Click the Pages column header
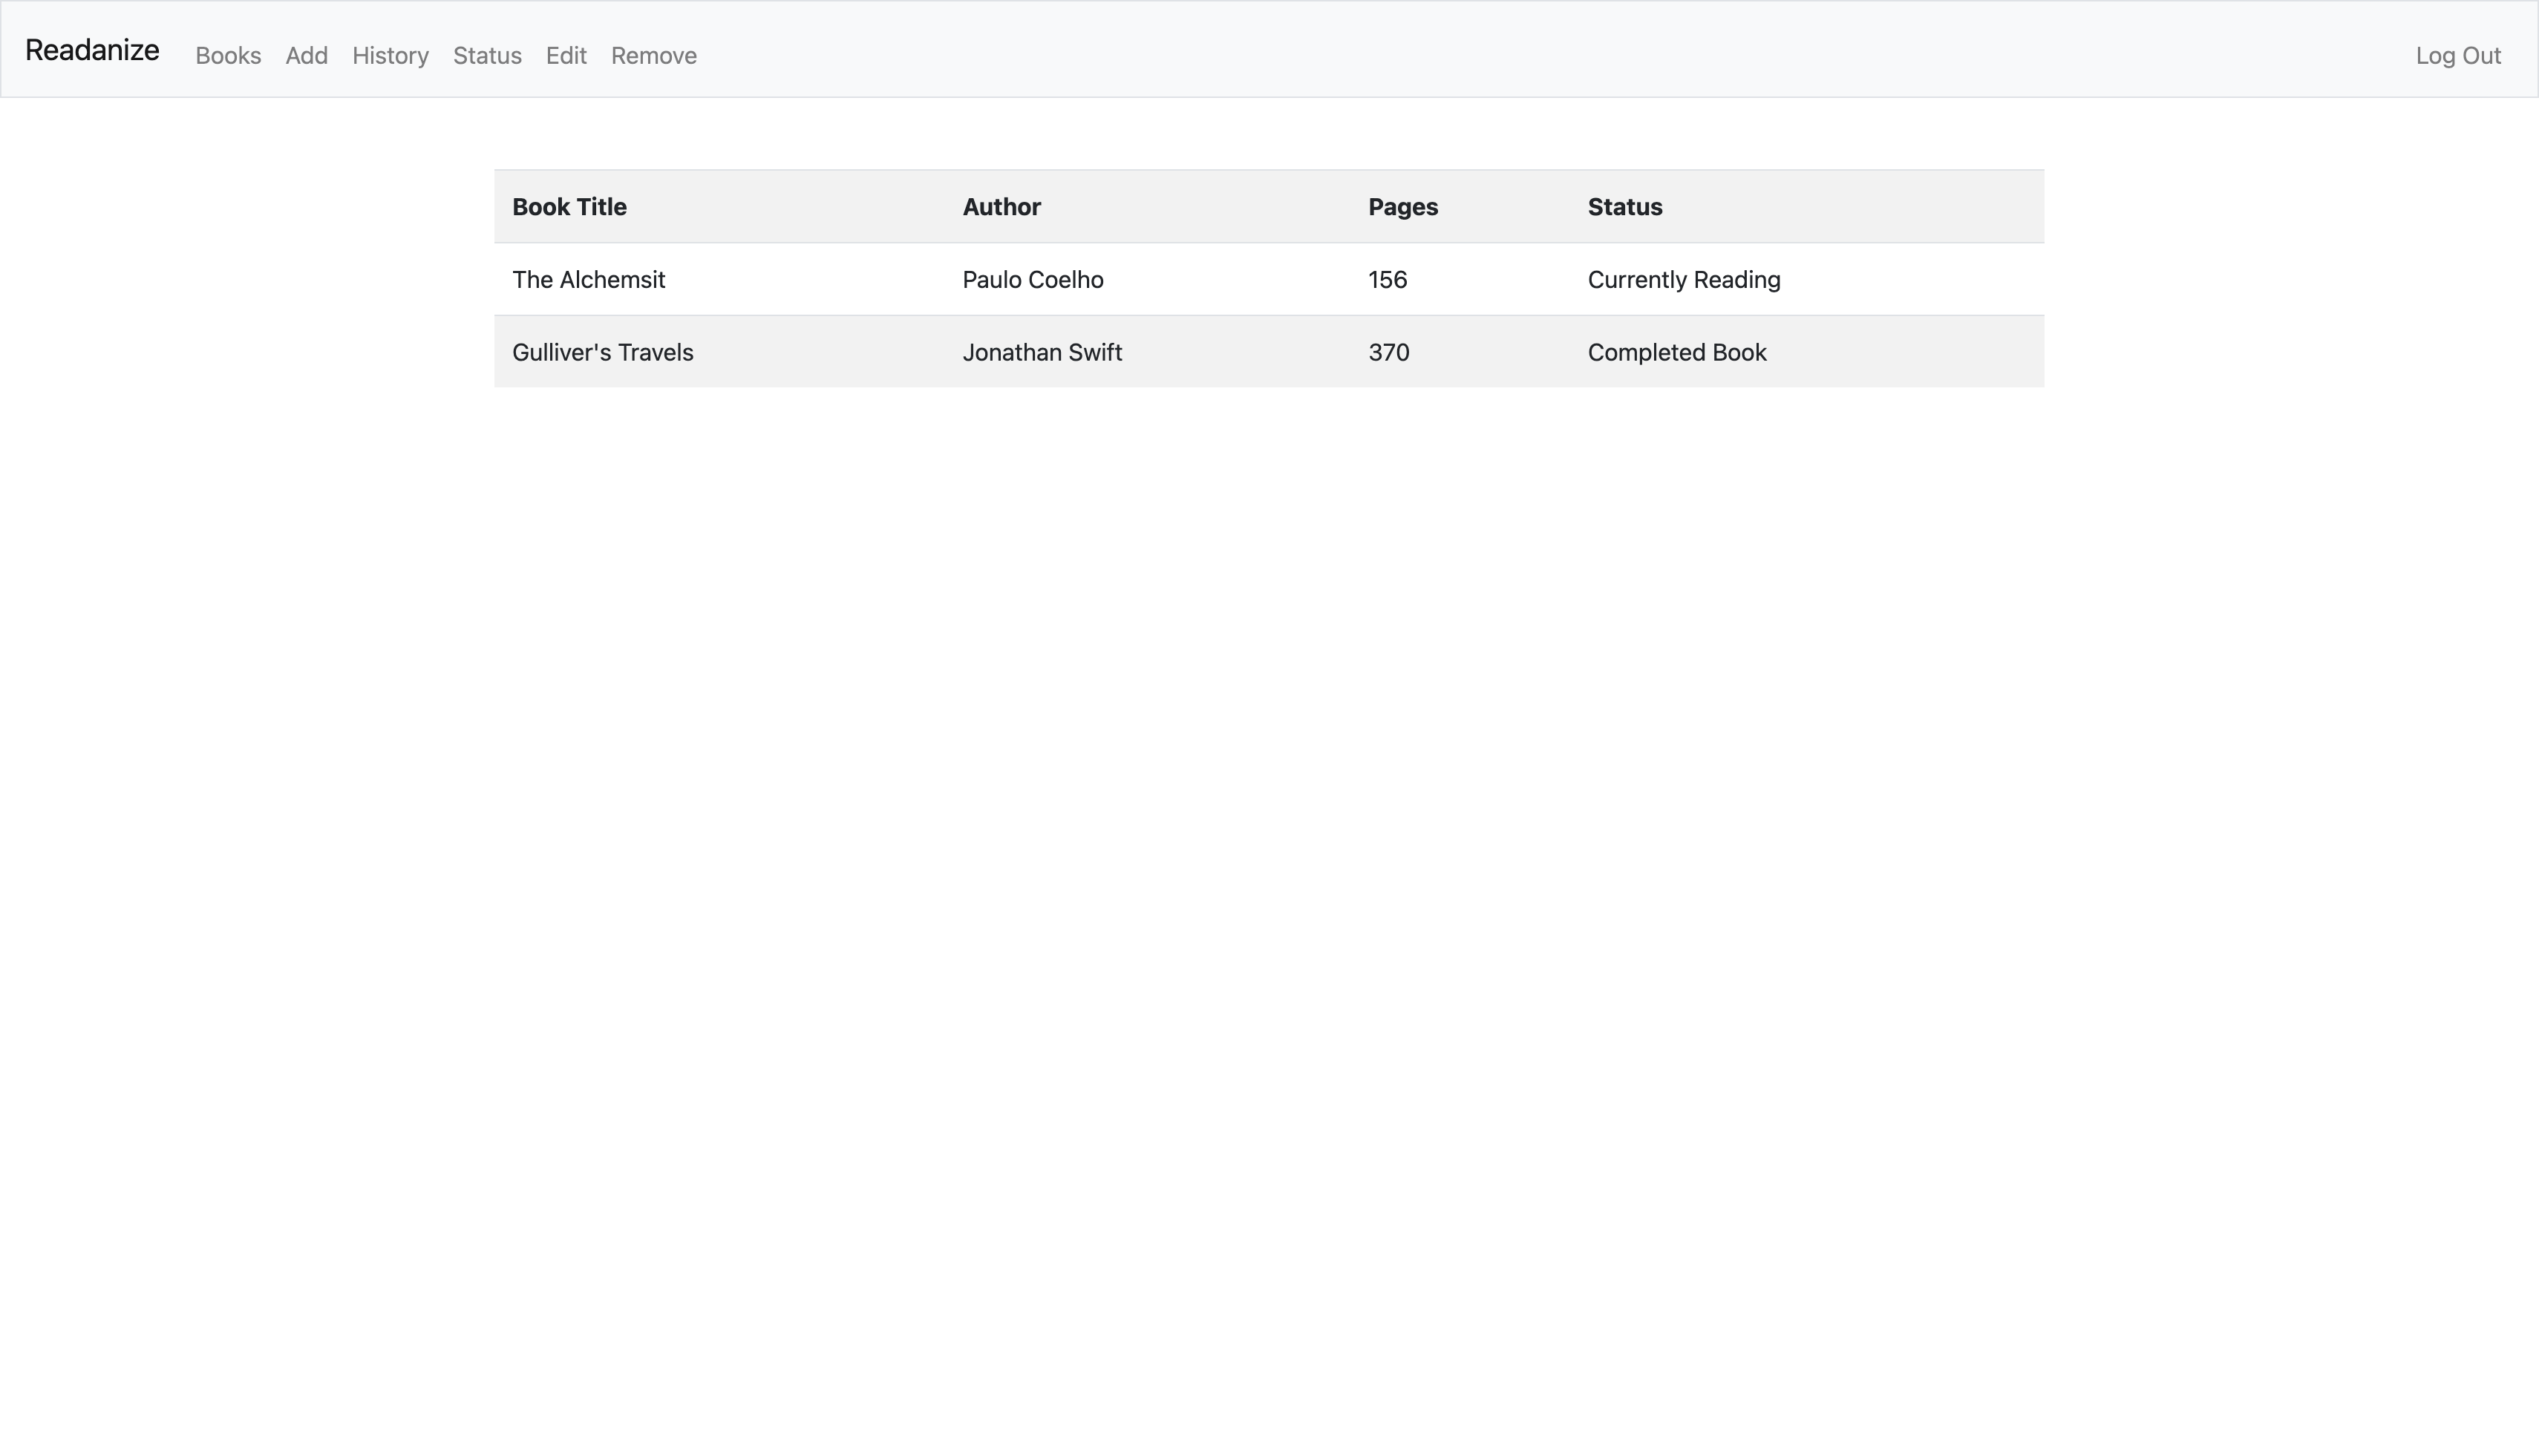The image size is (2539, 1456). (x=1402, y=207)
